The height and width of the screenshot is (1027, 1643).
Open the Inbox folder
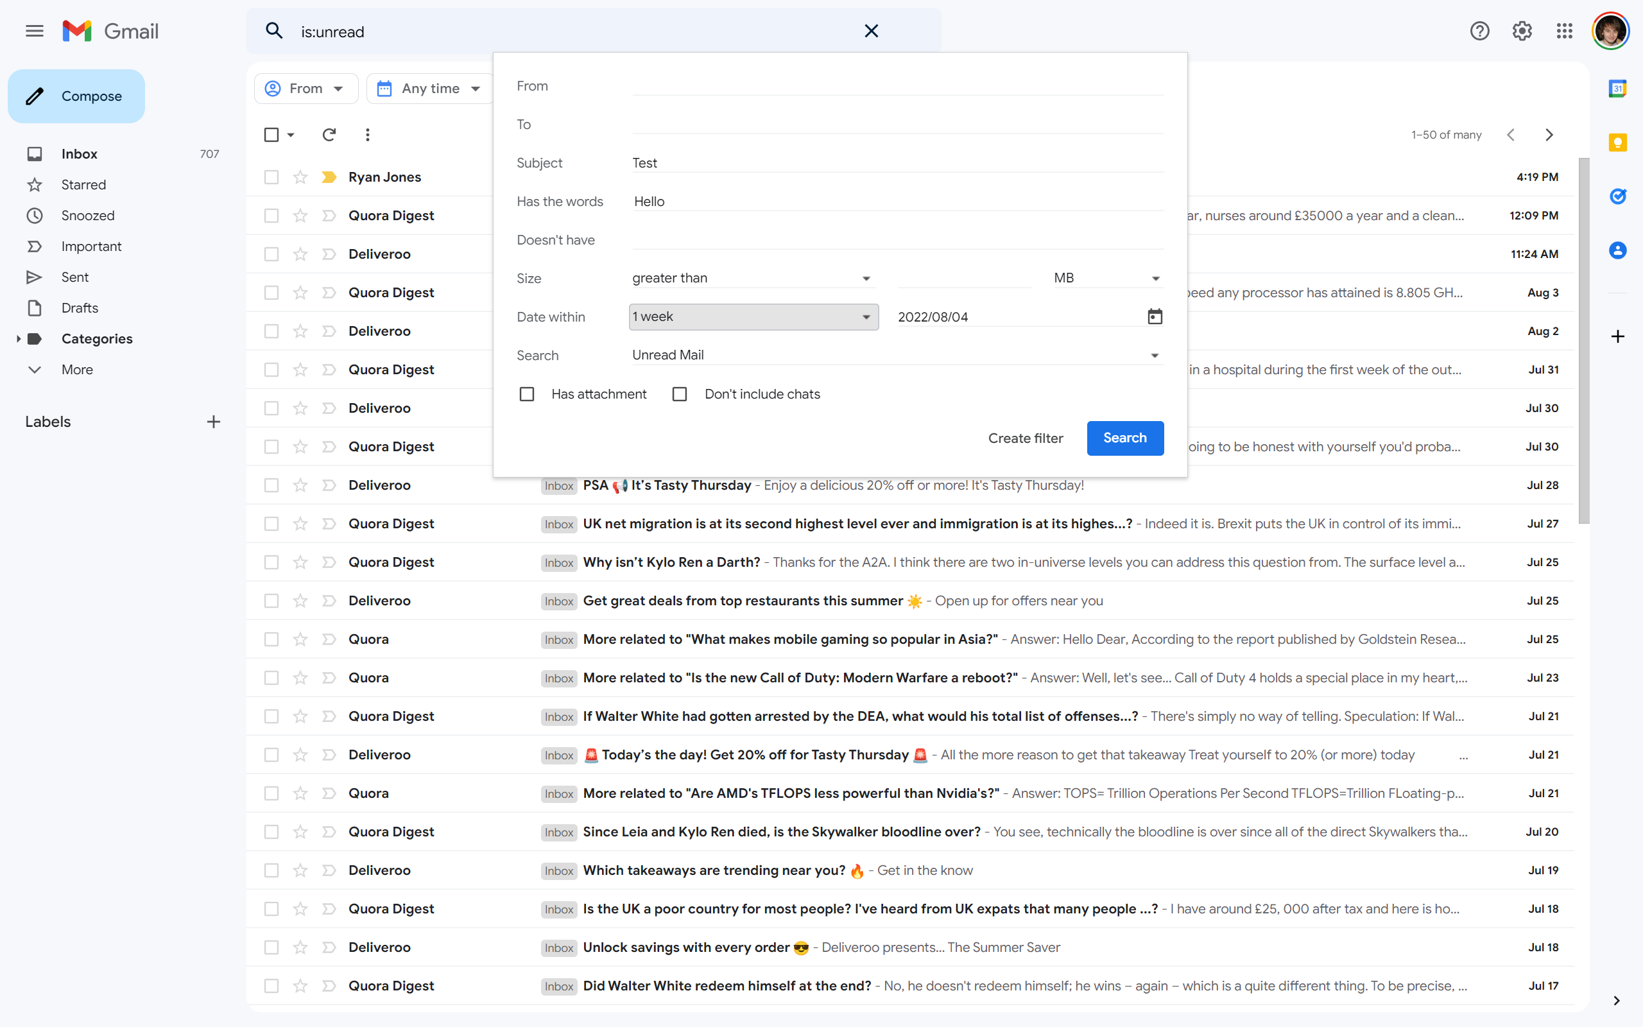click(x=80, y=154)
